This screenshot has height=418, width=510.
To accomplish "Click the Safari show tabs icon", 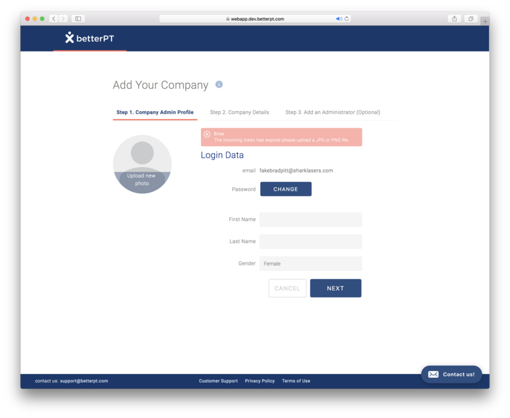I will pos(470,19).
